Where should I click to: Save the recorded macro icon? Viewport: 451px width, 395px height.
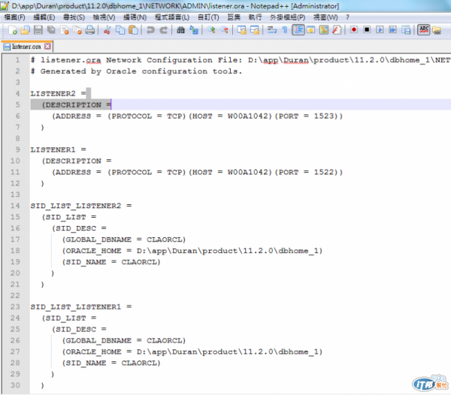click(406, 30)
